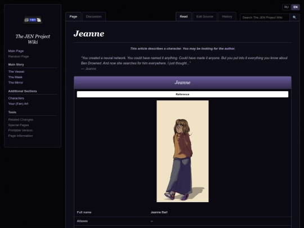Click the search magnifier icon
304x228 pixels.
click(x=294, y=17)
